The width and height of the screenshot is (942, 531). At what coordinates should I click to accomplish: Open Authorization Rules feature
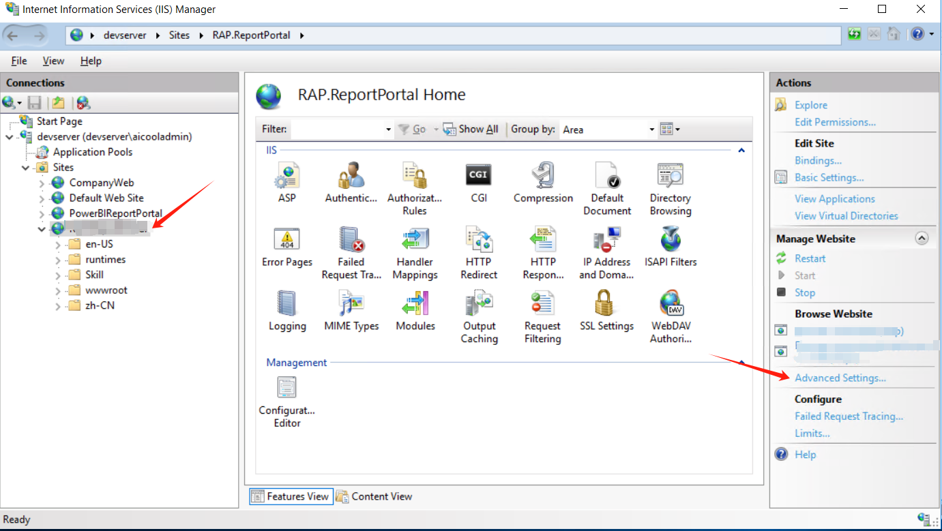(415, 189)
